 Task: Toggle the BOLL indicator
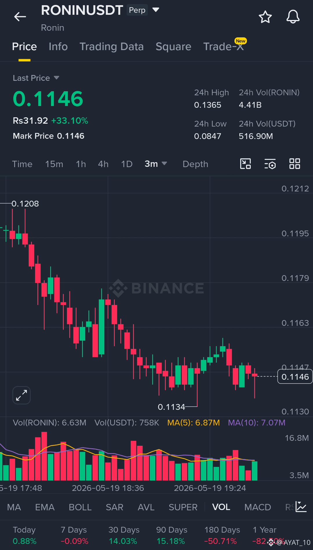pos(80,507)
